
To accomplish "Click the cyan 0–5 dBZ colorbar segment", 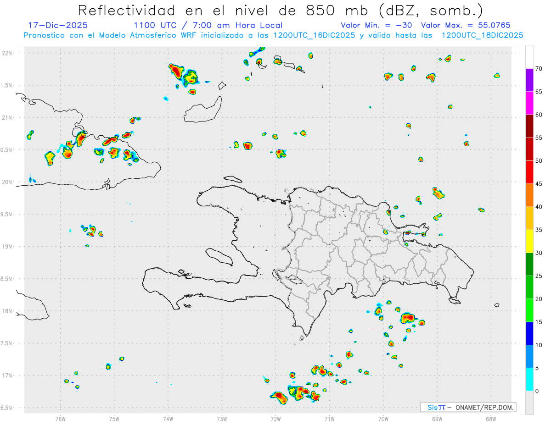I will [x=529, y=380].
